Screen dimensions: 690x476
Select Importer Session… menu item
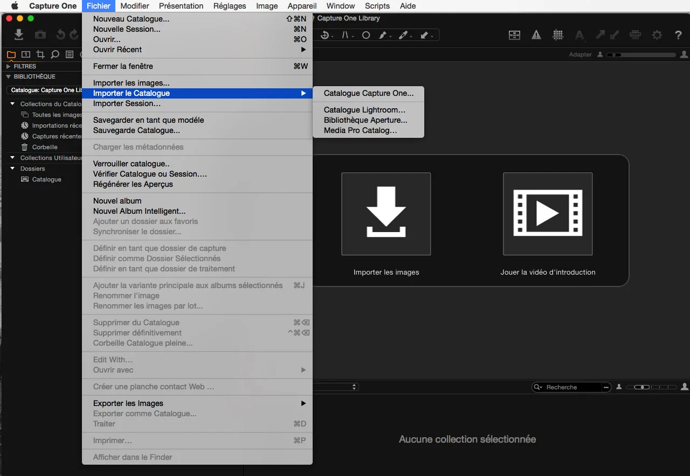(x=197, y=103)
